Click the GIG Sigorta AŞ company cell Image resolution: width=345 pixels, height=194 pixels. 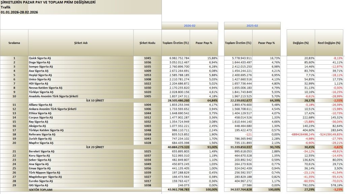39,186
